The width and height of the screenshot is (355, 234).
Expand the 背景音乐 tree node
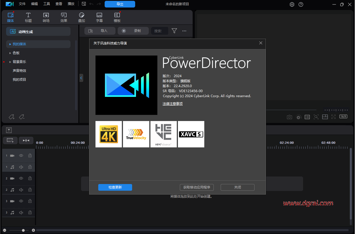tap(10, 62)
